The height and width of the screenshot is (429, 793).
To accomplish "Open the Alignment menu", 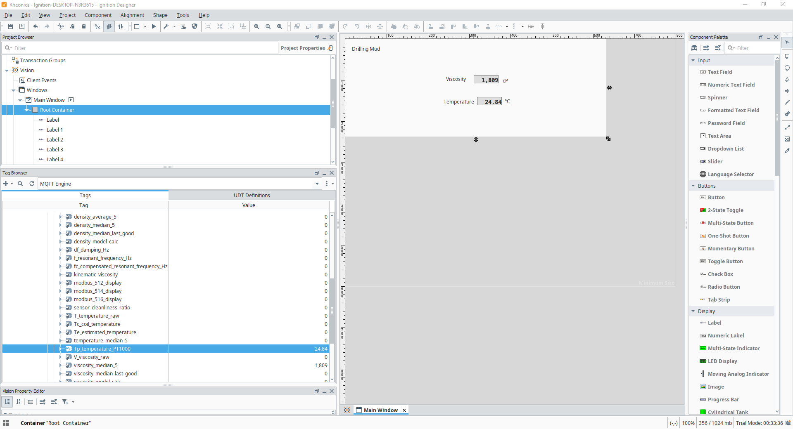I will 132,15.
